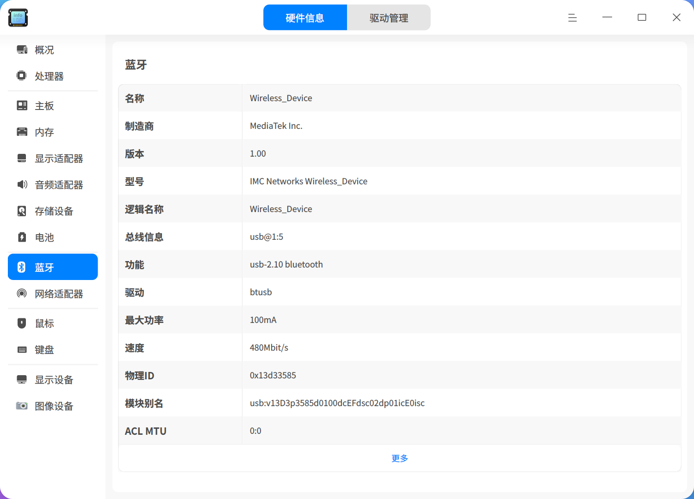Select the usb-2.10 bluetooth capability value
Viewport: 694px width, 499px height.
pyautogui.click(x=286, y=264)
